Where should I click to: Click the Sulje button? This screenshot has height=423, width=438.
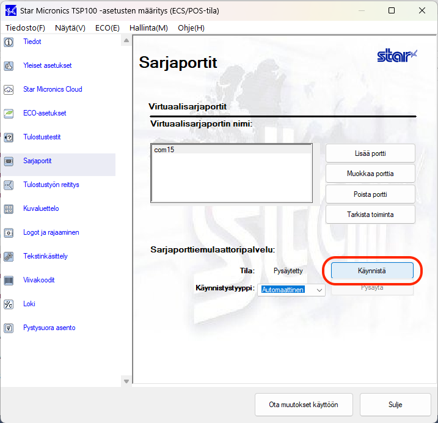coord(395,405)
